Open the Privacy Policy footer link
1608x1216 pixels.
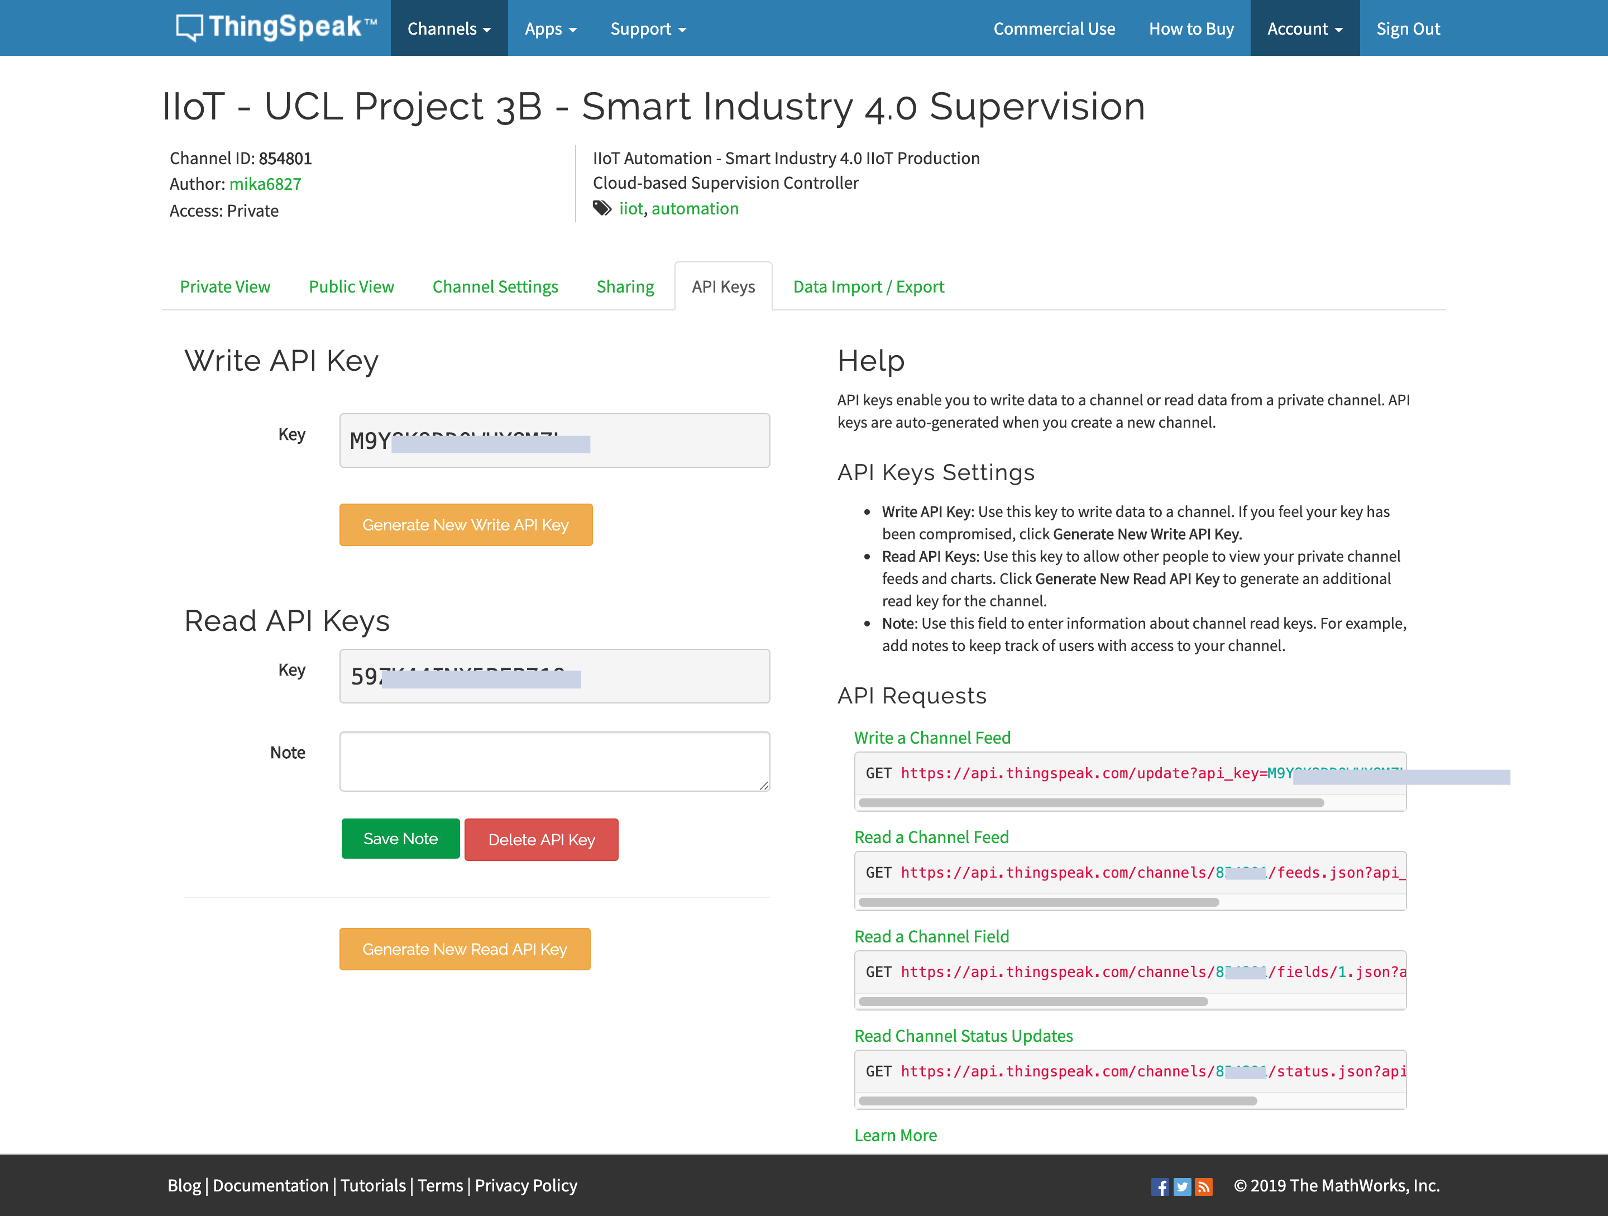coord(525,1185)
